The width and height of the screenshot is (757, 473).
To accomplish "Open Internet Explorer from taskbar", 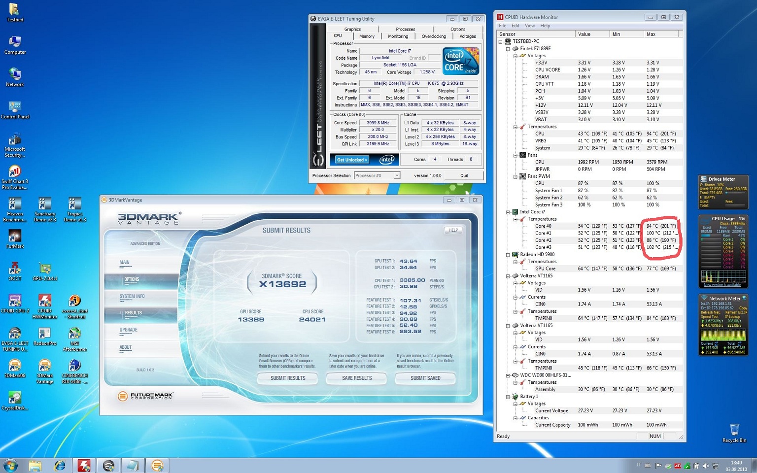I will (x=60, y=466).
